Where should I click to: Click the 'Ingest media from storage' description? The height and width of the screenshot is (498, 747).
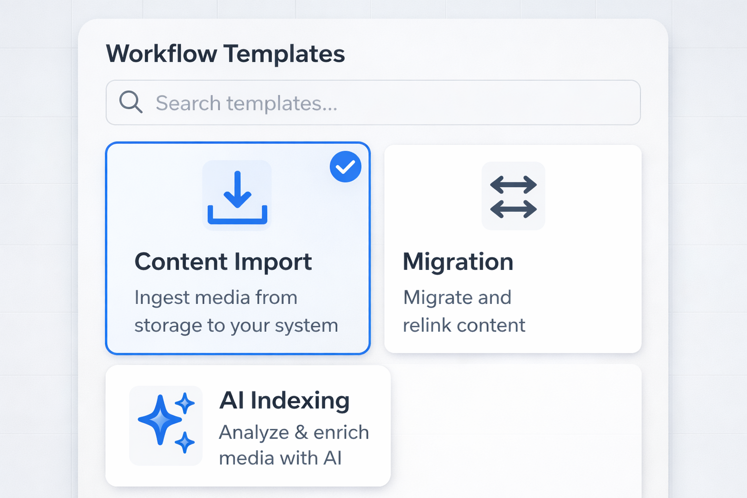(x=236, y=311)
